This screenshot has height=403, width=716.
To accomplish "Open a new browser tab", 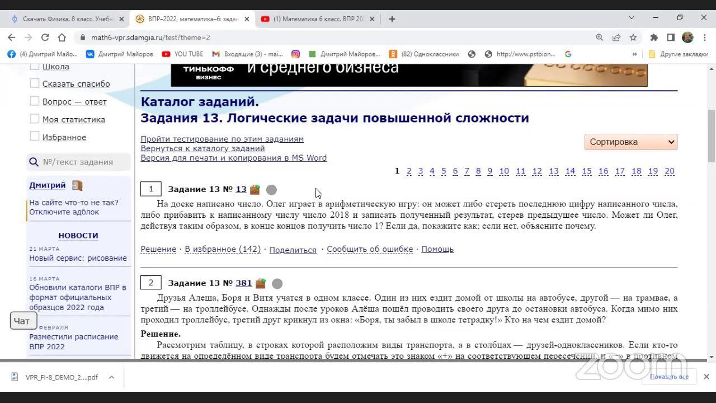I will point(392,18).
